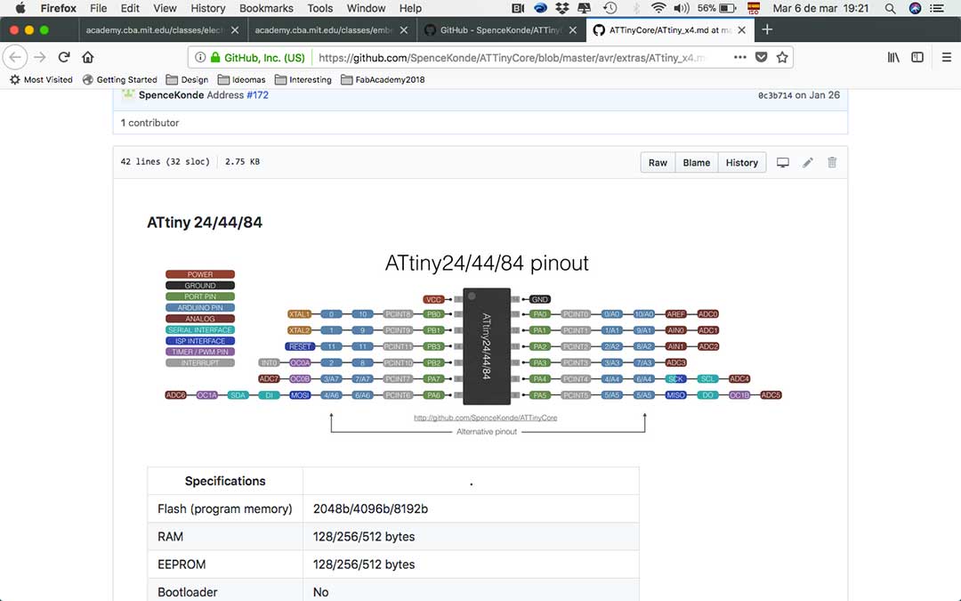Open the Notification Center icon
Image resolution: width=961 pixels, height=601 pixels.
pyautogui.click(x=937, y=8)
